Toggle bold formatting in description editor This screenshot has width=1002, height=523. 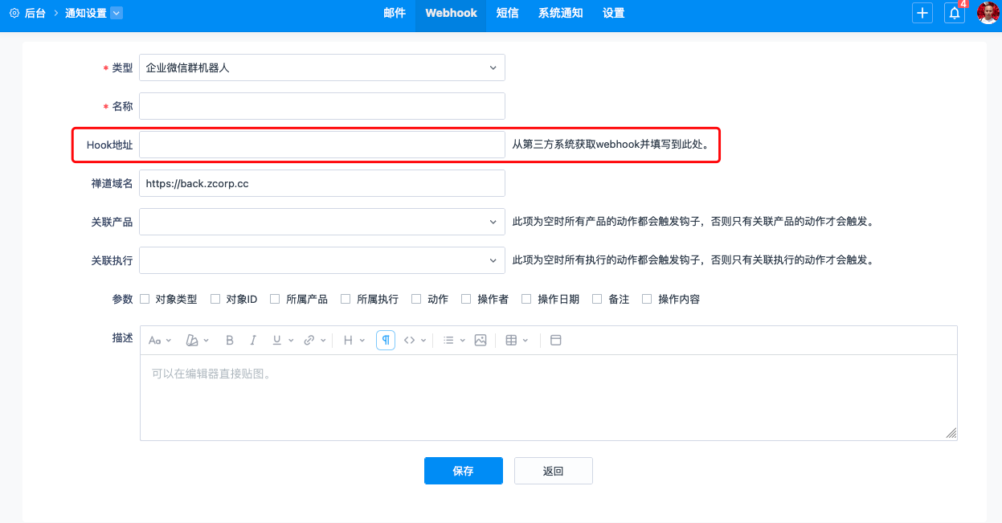coord(229,341)
